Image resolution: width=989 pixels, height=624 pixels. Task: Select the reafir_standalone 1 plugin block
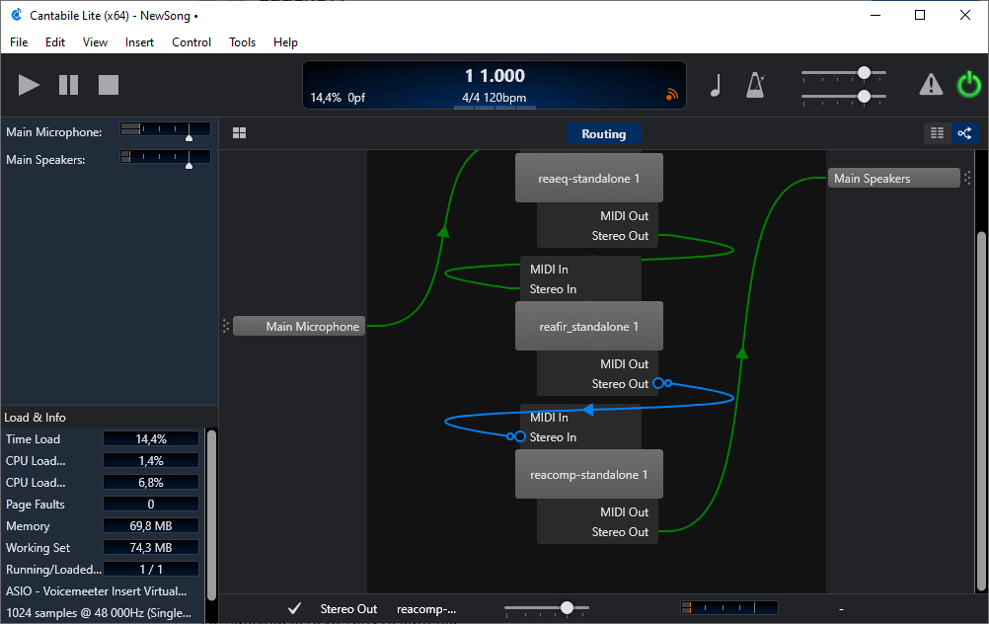point(589,326)
